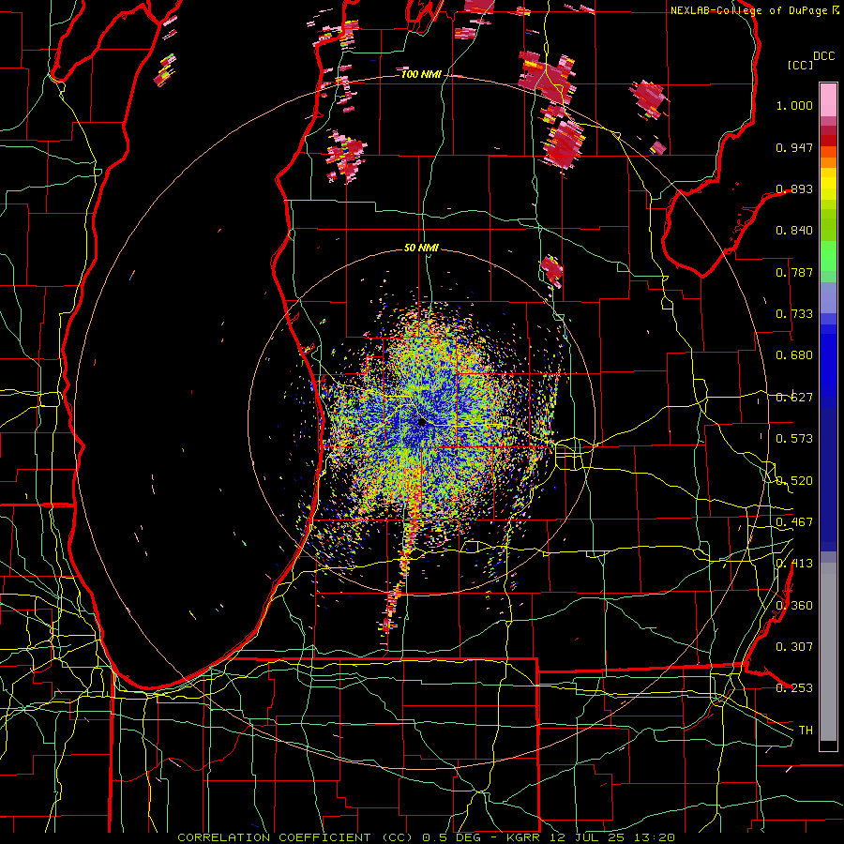Screen dimensions: 844x844
Task: Pick the pink segment of the color bar
Action: point(828,99)
